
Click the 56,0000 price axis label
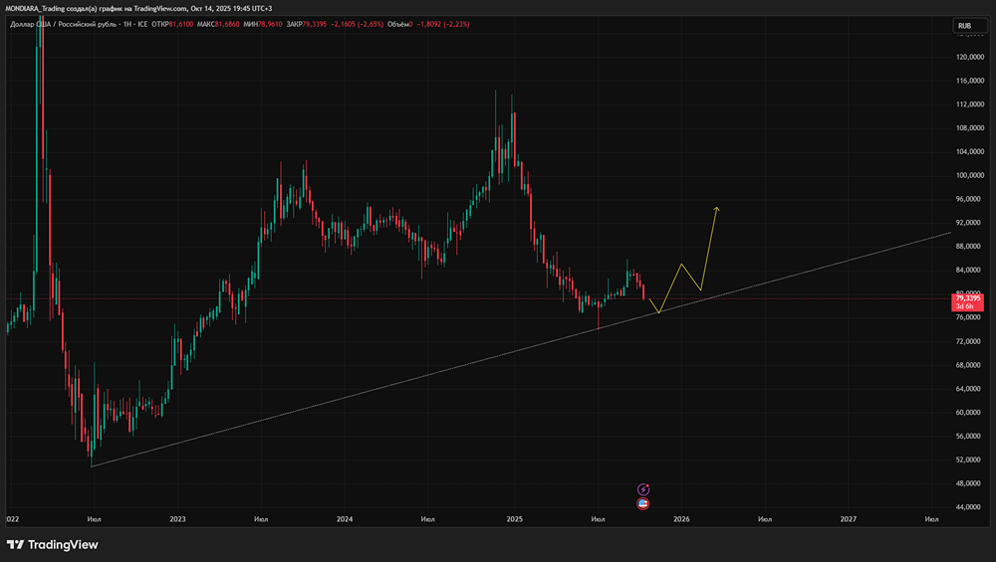tap(970, 437)
